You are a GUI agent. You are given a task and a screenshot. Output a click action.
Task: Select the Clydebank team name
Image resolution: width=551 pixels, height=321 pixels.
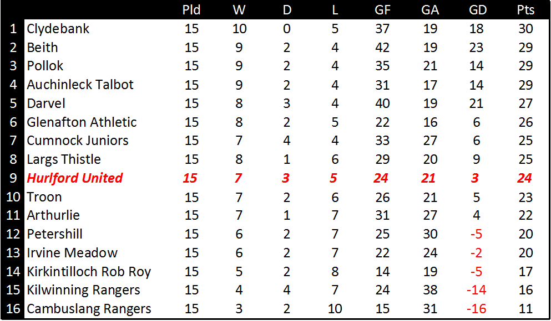58,29
